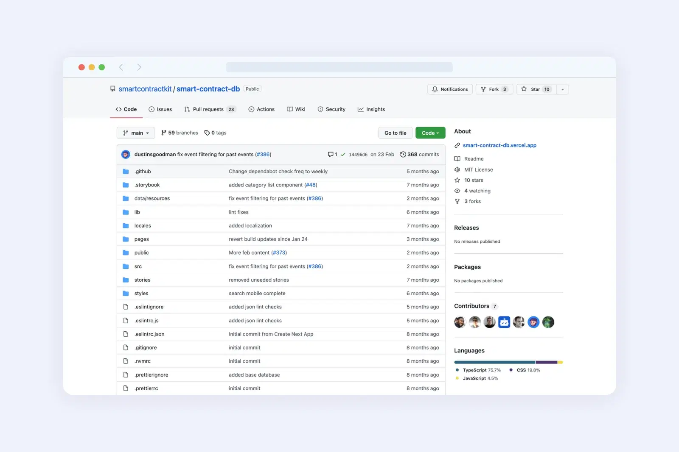Open the .prettierignore file name
This screenshot has height=452, width=679.
tap(152, 375)
